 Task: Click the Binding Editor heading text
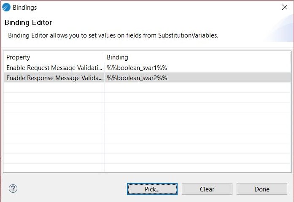click(x=28, y=22)
